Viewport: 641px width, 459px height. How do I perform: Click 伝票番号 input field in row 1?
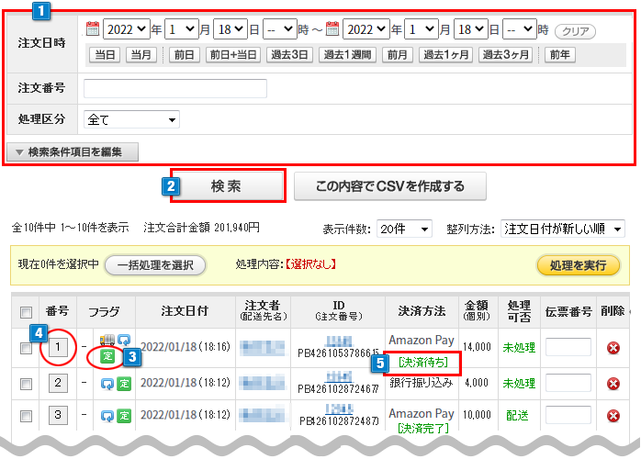(x=568, y=347)
